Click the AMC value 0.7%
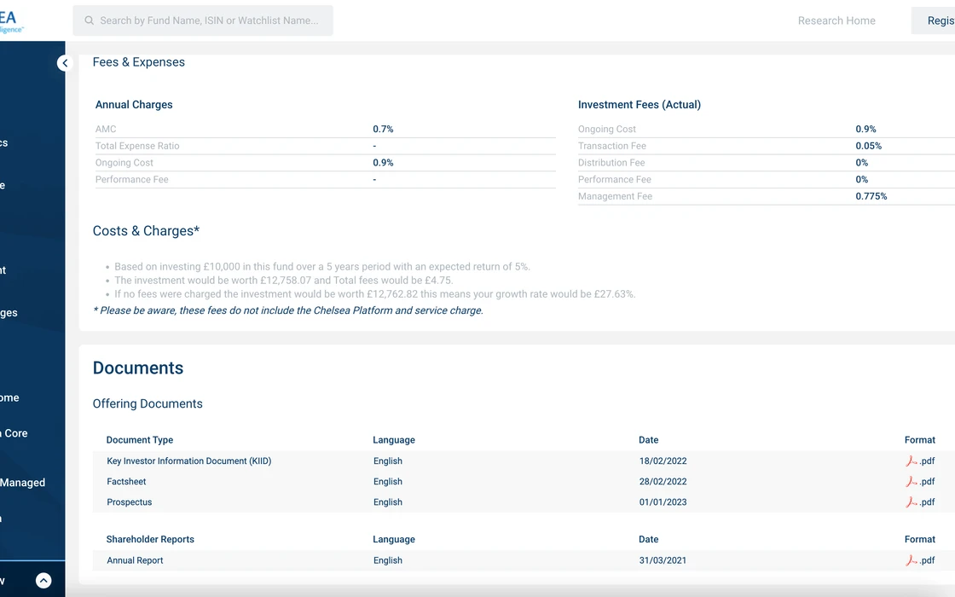 (383, 129)
